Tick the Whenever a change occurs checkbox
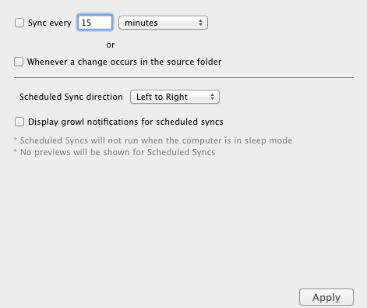Screen dimensions: 367x308 pos(19,62)
